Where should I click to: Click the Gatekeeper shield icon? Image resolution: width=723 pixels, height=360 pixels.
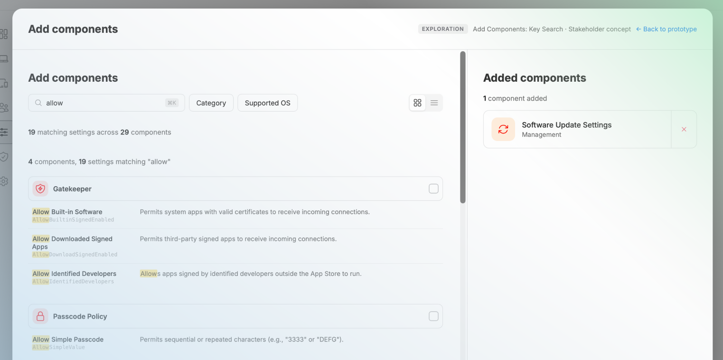tap(40, 189)
